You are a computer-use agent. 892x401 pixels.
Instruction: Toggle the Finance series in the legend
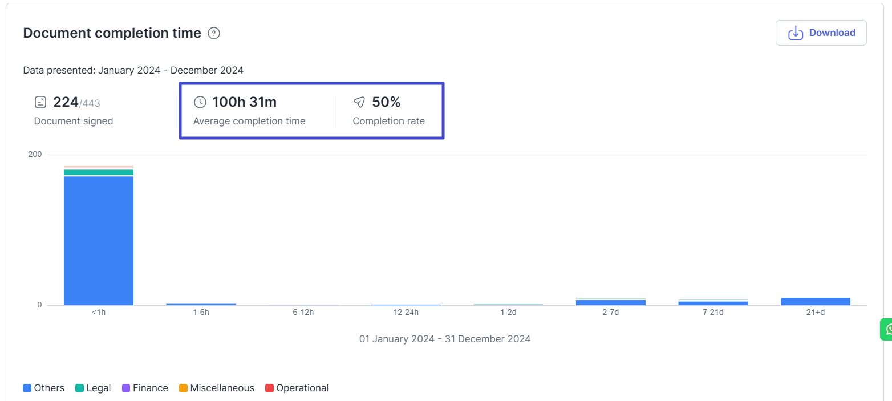tap(145, 388)
